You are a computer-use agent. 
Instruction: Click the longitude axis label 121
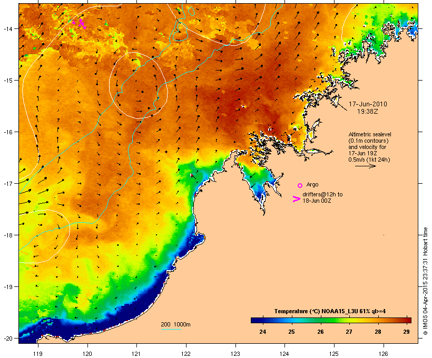[136, 354]
